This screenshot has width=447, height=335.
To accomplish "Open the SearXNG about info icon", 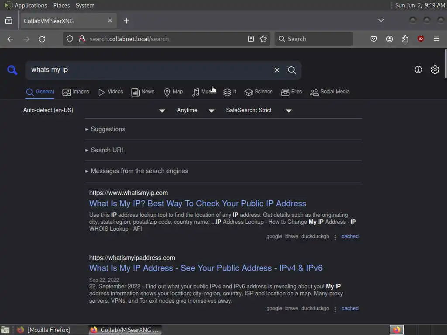I will 418,70.
